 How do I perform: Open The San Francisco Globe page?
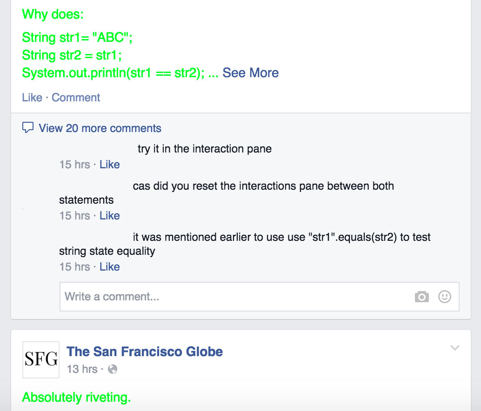[145, 351]
